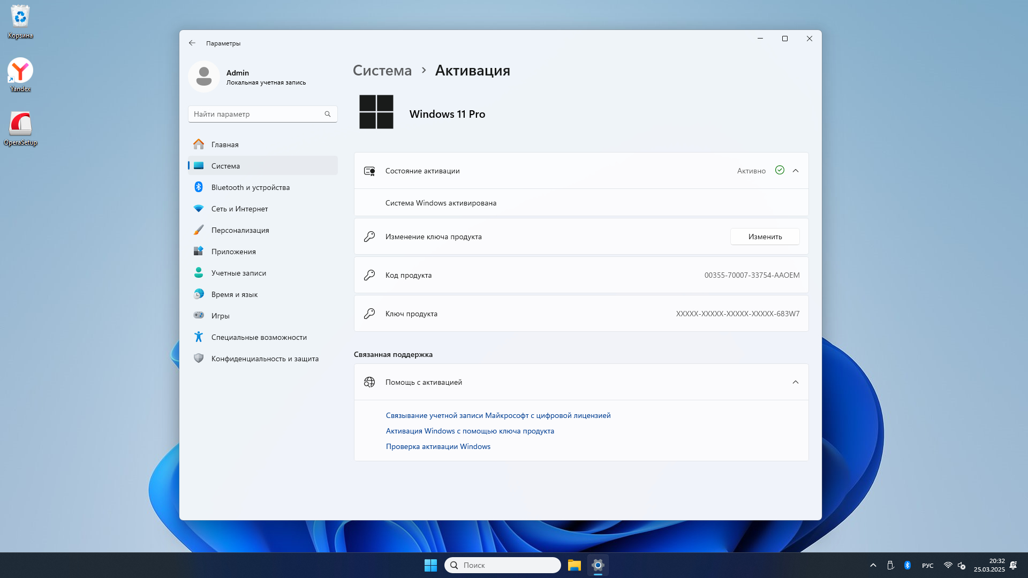Click the Найти параметр search field
1028x578 pixels.
(x=257, y=114)
